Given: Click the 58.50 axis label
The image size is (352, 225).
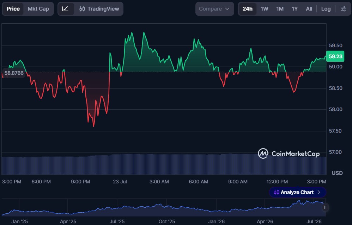Looking at the screenshot, I should tap(336, 88).
